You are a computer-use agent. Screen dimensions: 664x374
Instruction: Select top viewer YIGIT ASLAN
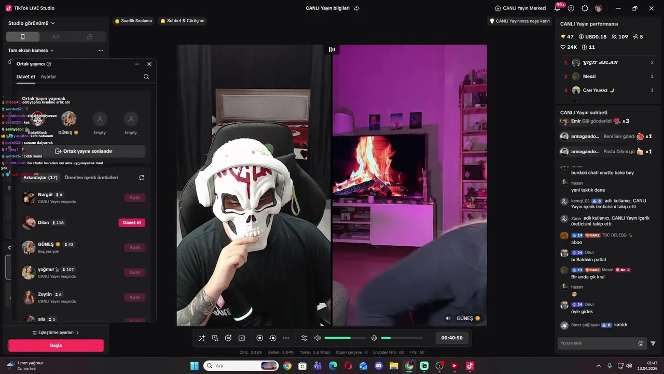(x=608, y=62)
